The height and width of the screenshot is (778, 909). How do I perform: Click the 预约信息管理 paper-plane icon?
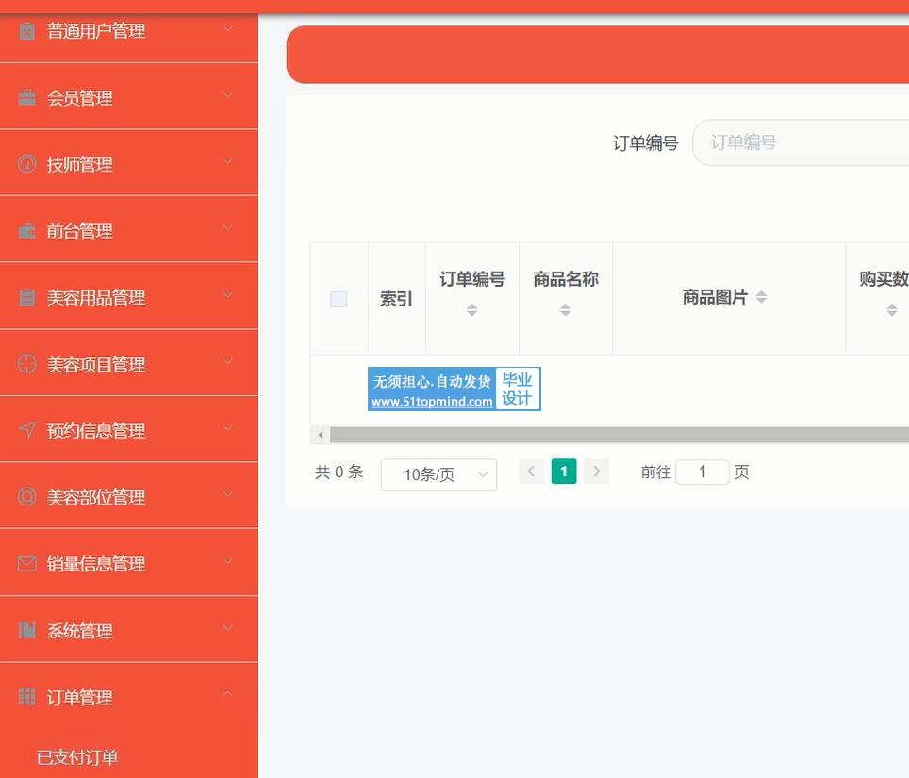coord(26,430)
